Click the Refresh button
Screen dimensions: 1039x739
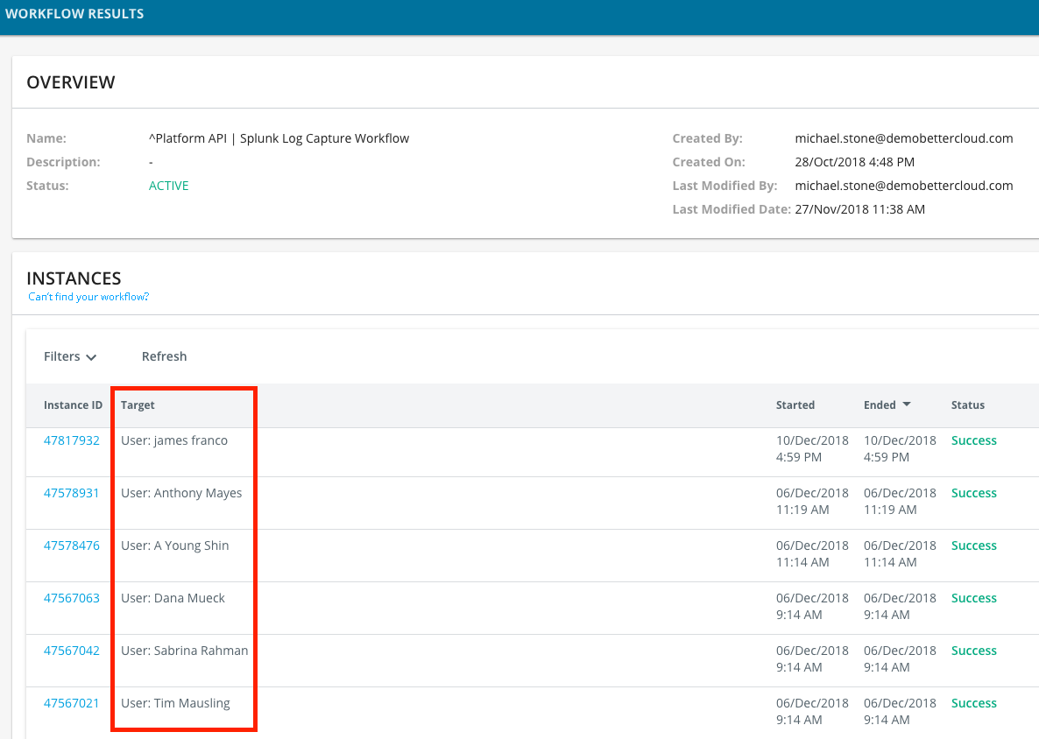pos(164,356)
